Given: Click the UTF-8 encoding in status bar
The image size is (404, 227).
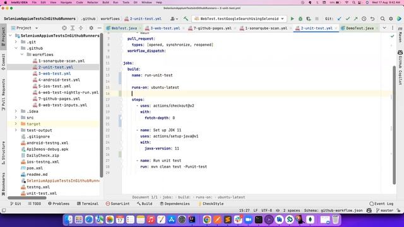Looking at the screenshot, I should pos(266,210).
